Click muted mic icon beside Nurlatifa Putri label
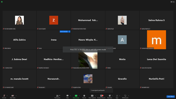The width and height of the screenshot is (176, 99). [x=141, y=87]
